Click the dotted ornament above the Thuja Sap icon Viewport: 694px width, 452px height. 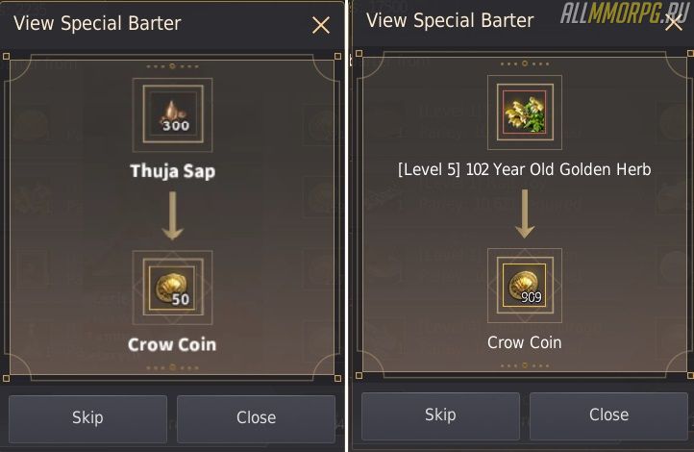[x=173, y=67]
